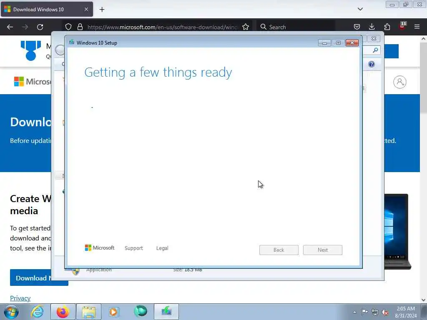Click the Microsoft logo on the webpage

click(x=33, y=81)
